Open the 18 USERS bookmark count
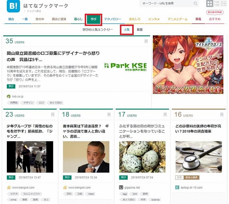Image resolution: width=229 pixels, height=204 pixels. point(71,115)
